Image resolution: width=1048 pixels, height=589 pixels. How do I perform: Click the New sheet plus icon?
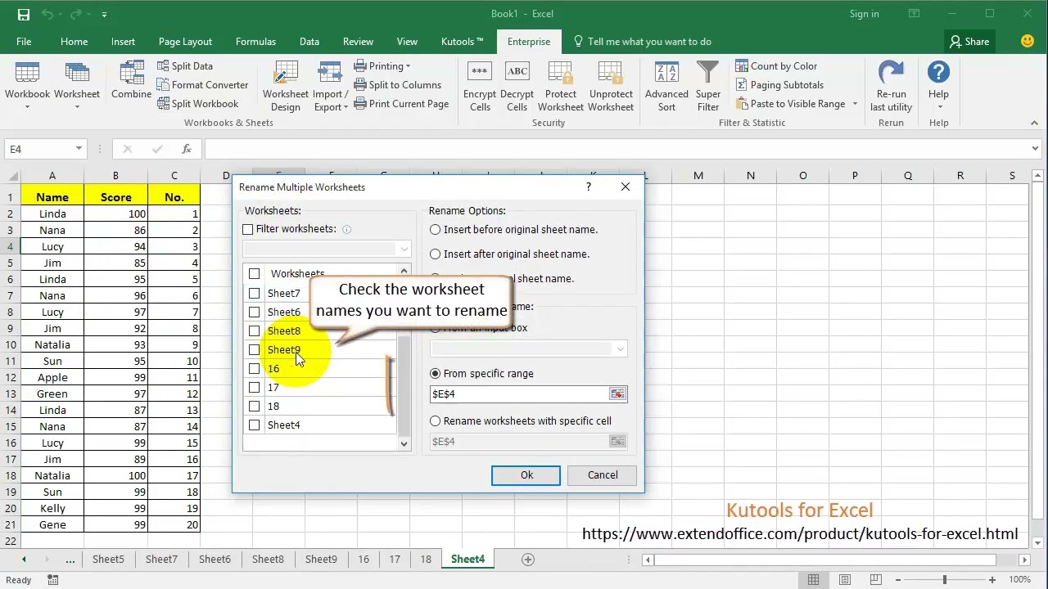528,560
